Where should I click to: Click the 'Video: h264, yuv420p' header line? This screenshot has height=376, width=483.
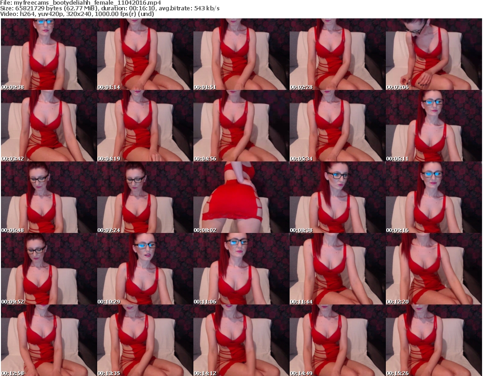coord(77,14)
